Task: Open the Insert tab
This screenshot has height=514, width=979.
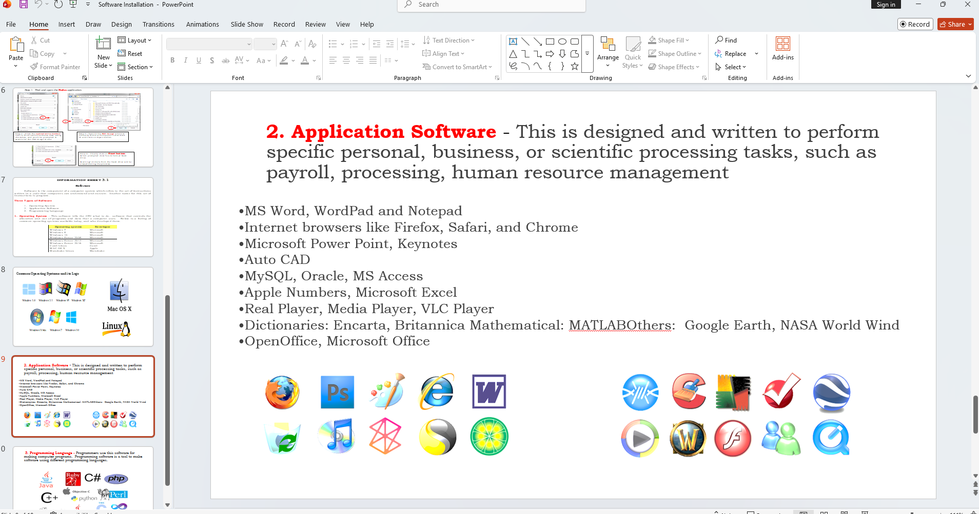Action: [67, 24]
